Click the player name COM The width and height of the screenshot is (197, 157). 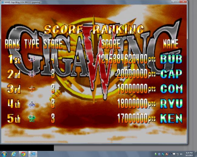pyautogui.click(x=172, y=89)
